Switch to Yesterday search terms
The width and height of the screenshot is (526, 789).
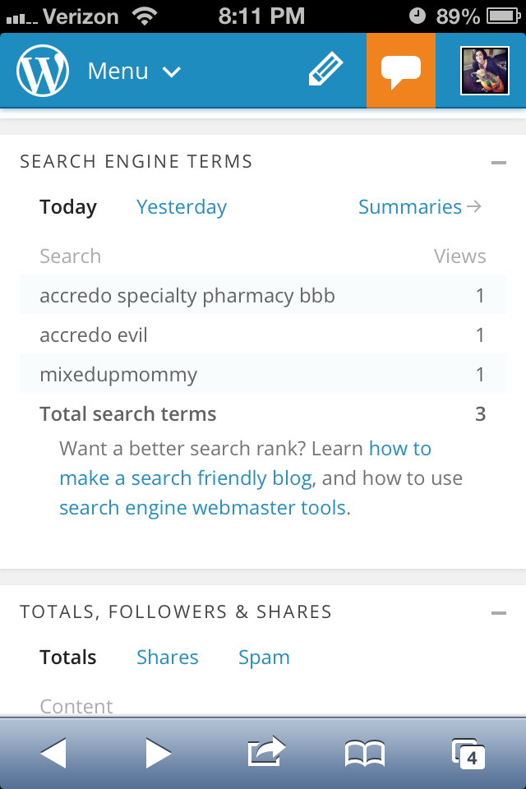tap(181, 207)
